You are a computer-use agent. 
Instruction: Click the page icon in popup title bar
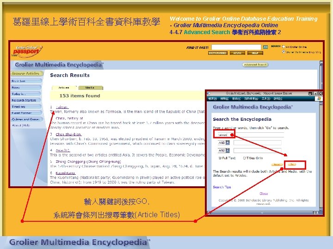209,93
